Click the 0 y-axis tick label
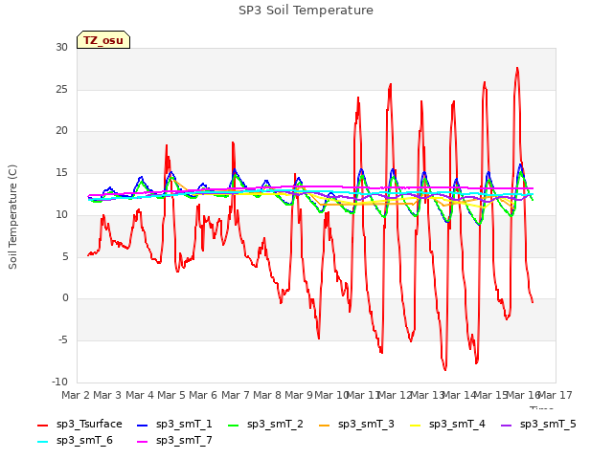Screen dimensions: 613x459 point(65,298)
